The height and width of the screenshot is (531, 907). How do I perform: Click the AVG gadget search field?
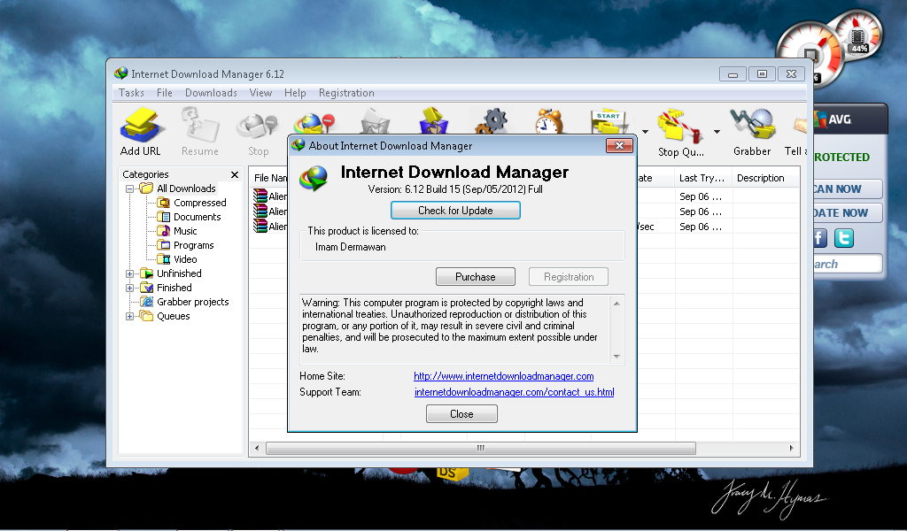(x=847, y=264)
